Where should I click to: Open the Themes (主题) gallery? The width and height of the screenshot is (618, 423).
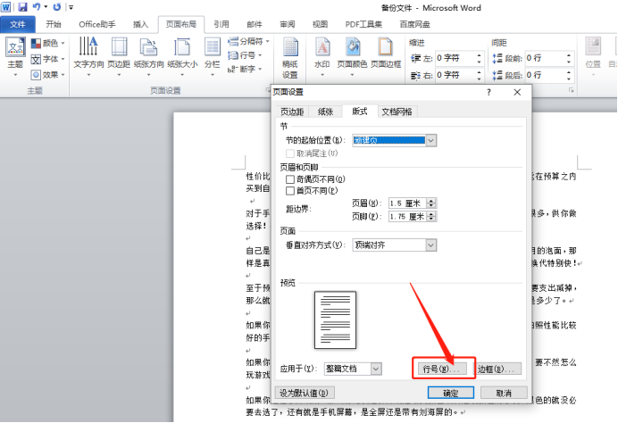pyautogui.click(x=15, y=57)
